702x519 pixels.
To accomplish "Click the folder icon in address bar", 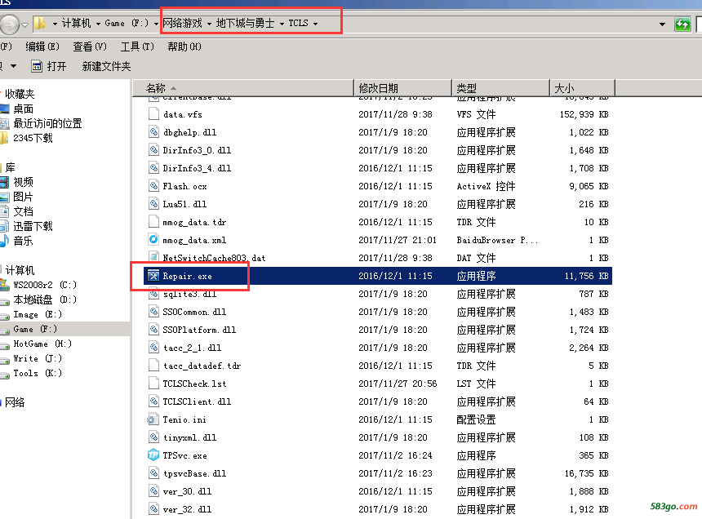I will click(40, 23).
